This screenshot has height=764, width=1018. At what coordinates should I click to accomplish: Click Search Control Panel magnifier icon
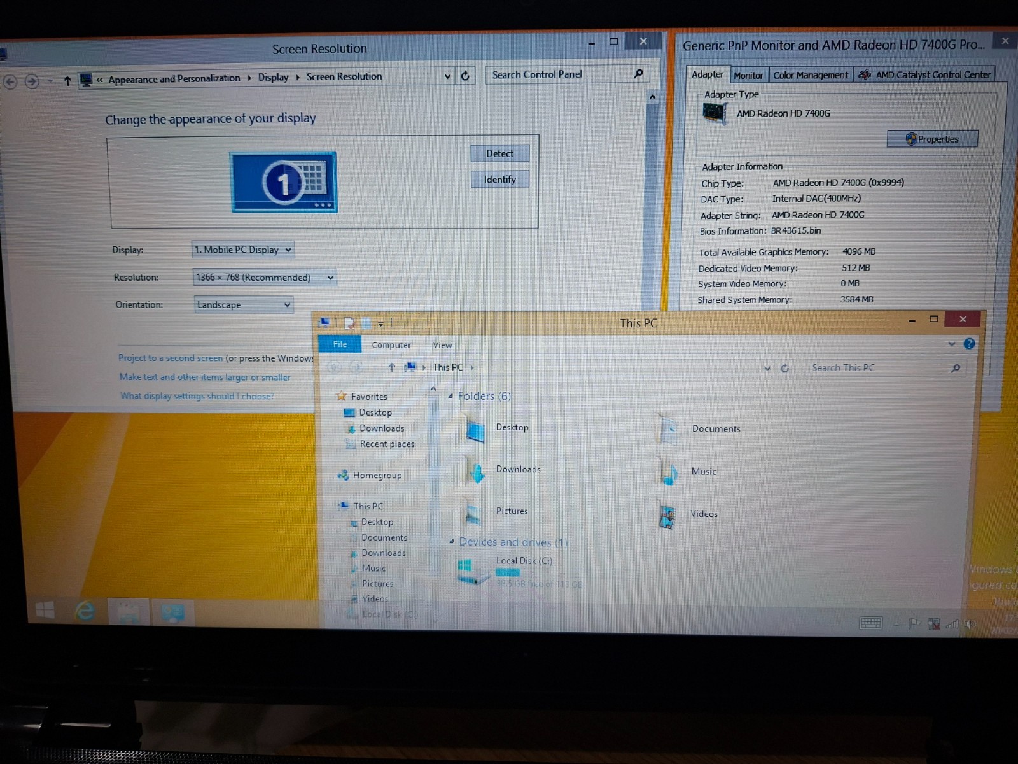click(x=638, y=74)
